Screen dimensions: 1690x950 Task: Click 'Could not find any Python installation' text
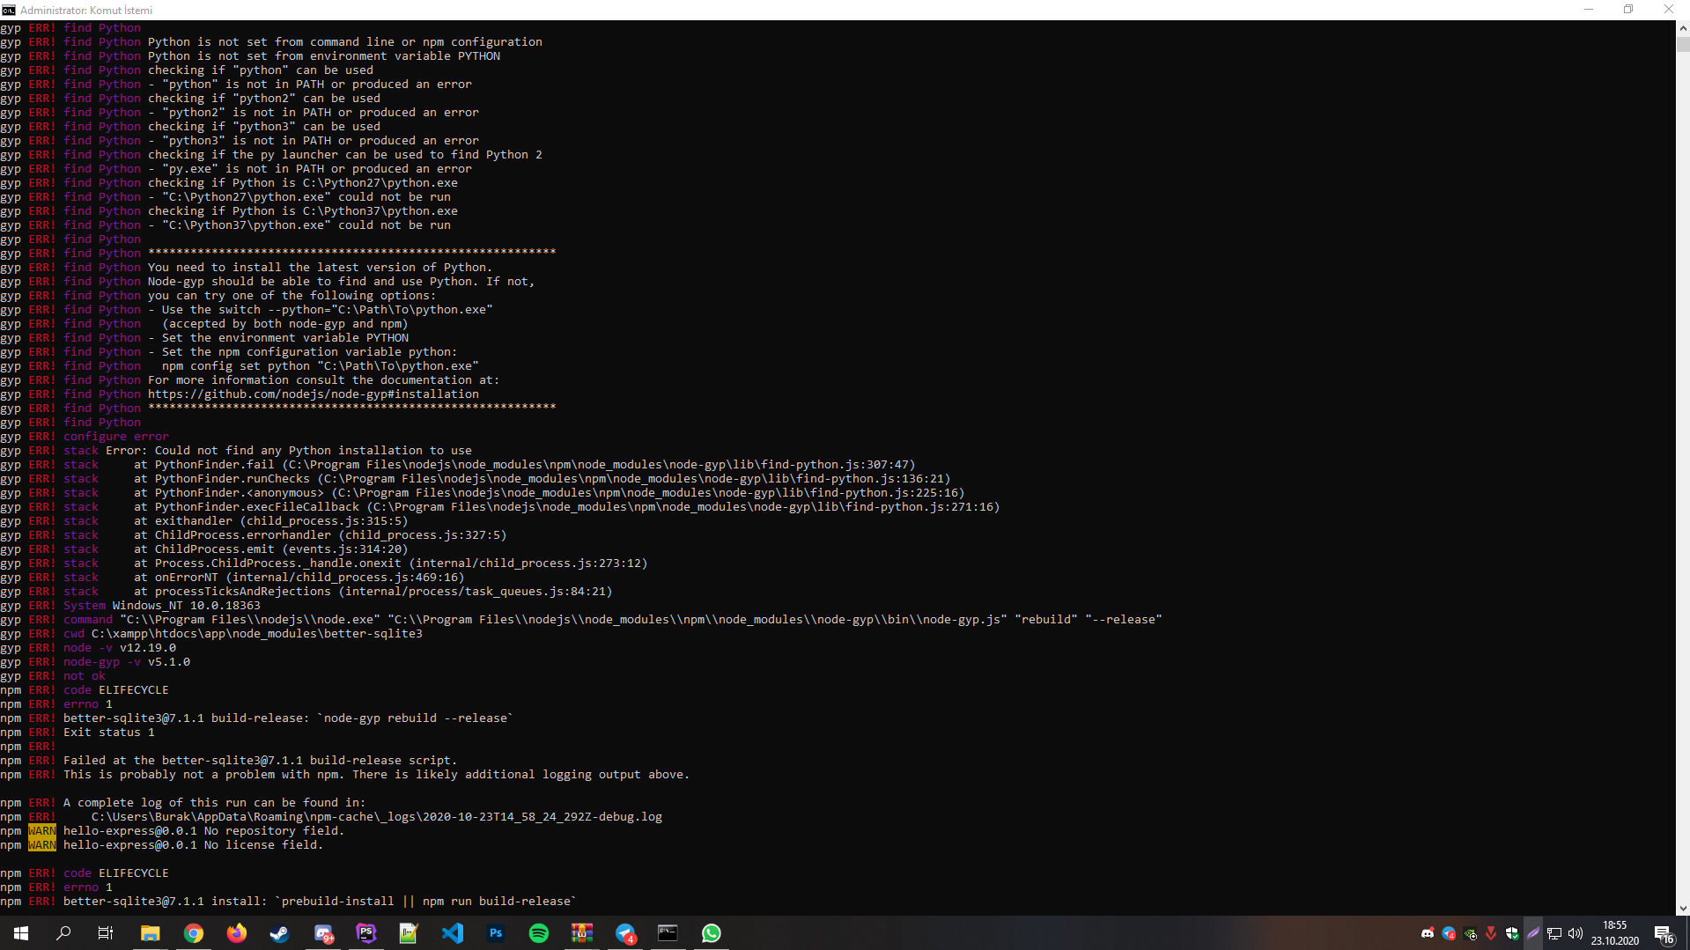pos(314,451)
